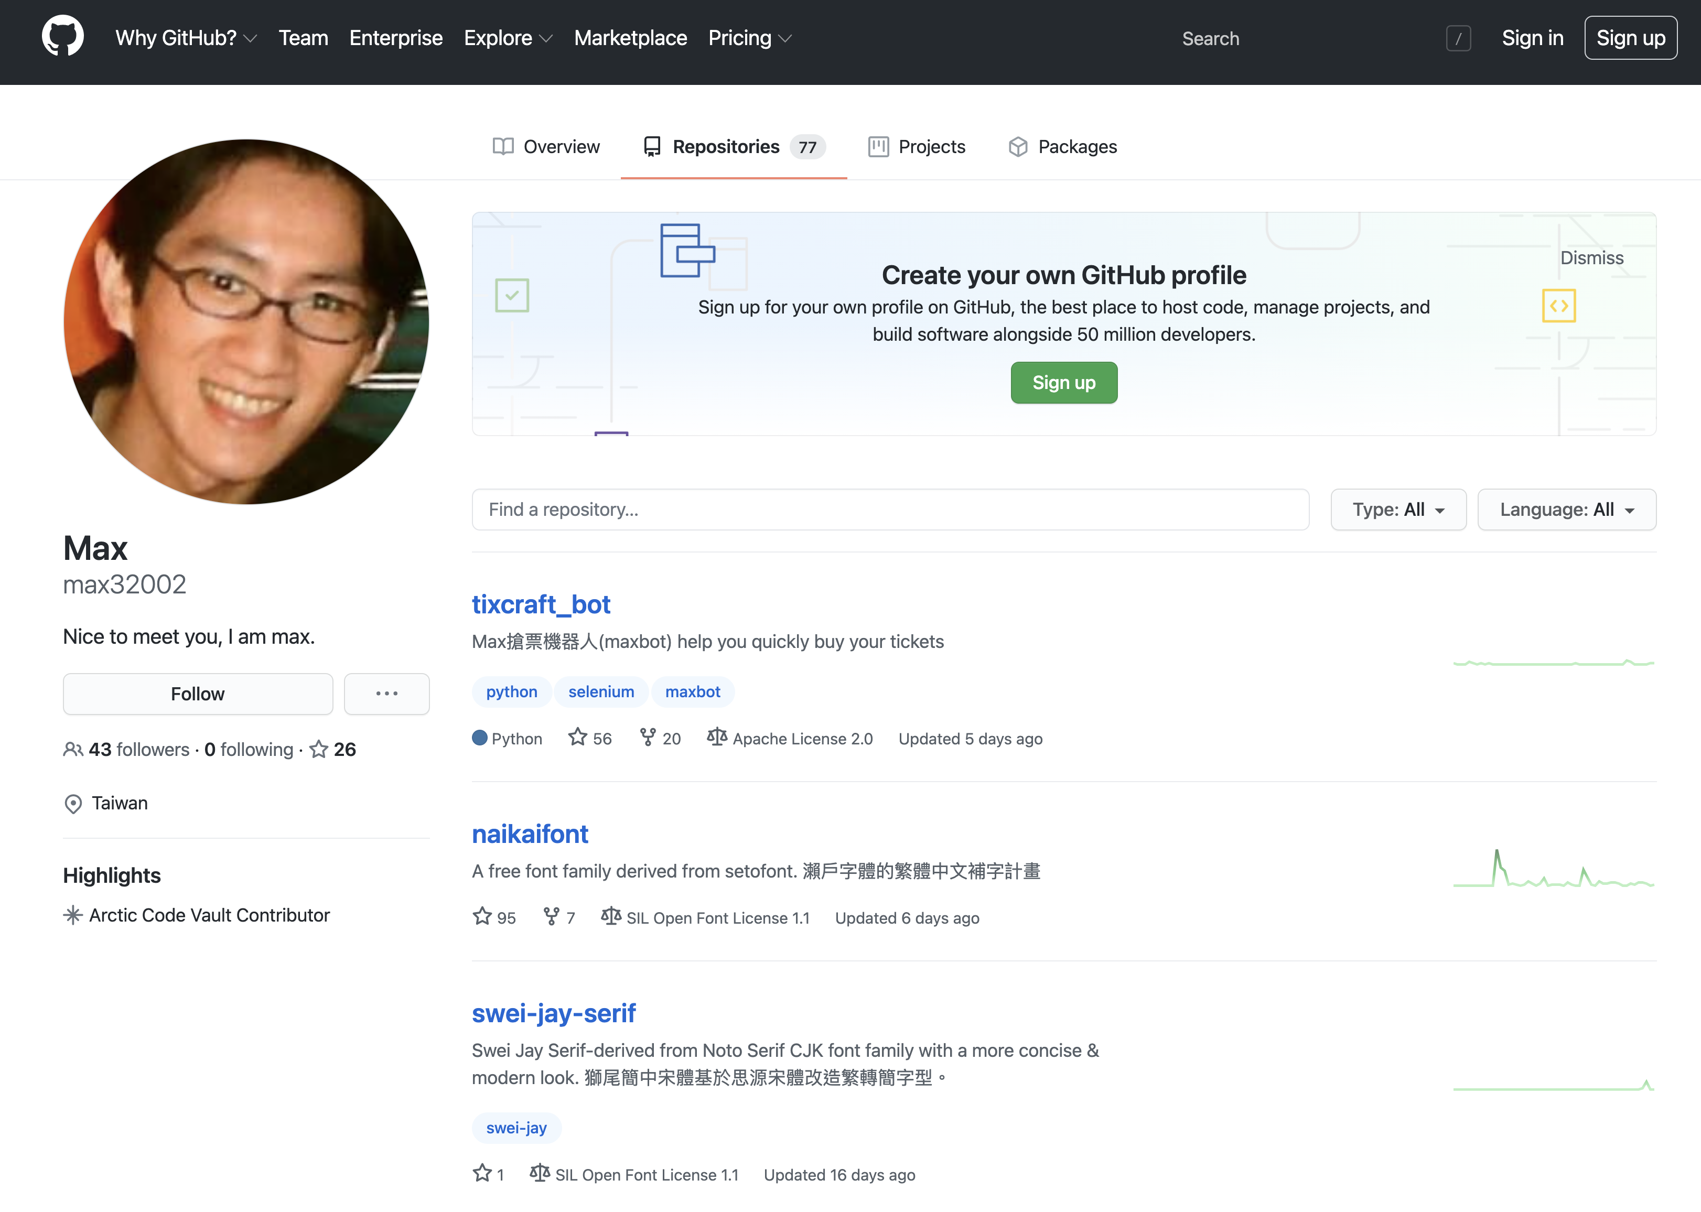Open the tixcraft_bot repository link

click(541, 604)
